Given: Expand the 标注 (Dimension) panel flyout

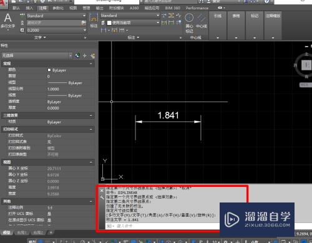Looking at the screenshot, I should 134,37.
